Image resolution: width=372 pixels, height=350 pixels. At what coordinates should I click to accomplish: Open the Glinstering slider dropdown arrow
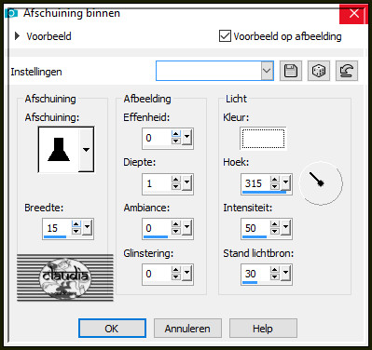[x=186, y=273]
